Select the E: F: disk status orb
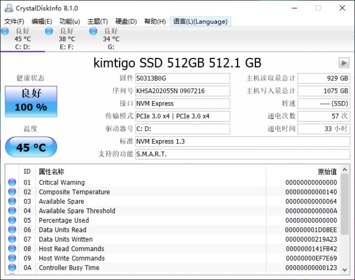 click(49, 31)
